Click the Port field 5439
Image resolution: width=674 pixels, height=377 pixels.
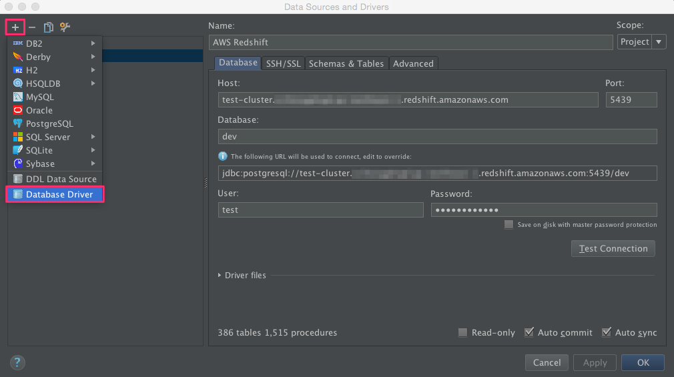pyautogui.click(x=631, y=99)
